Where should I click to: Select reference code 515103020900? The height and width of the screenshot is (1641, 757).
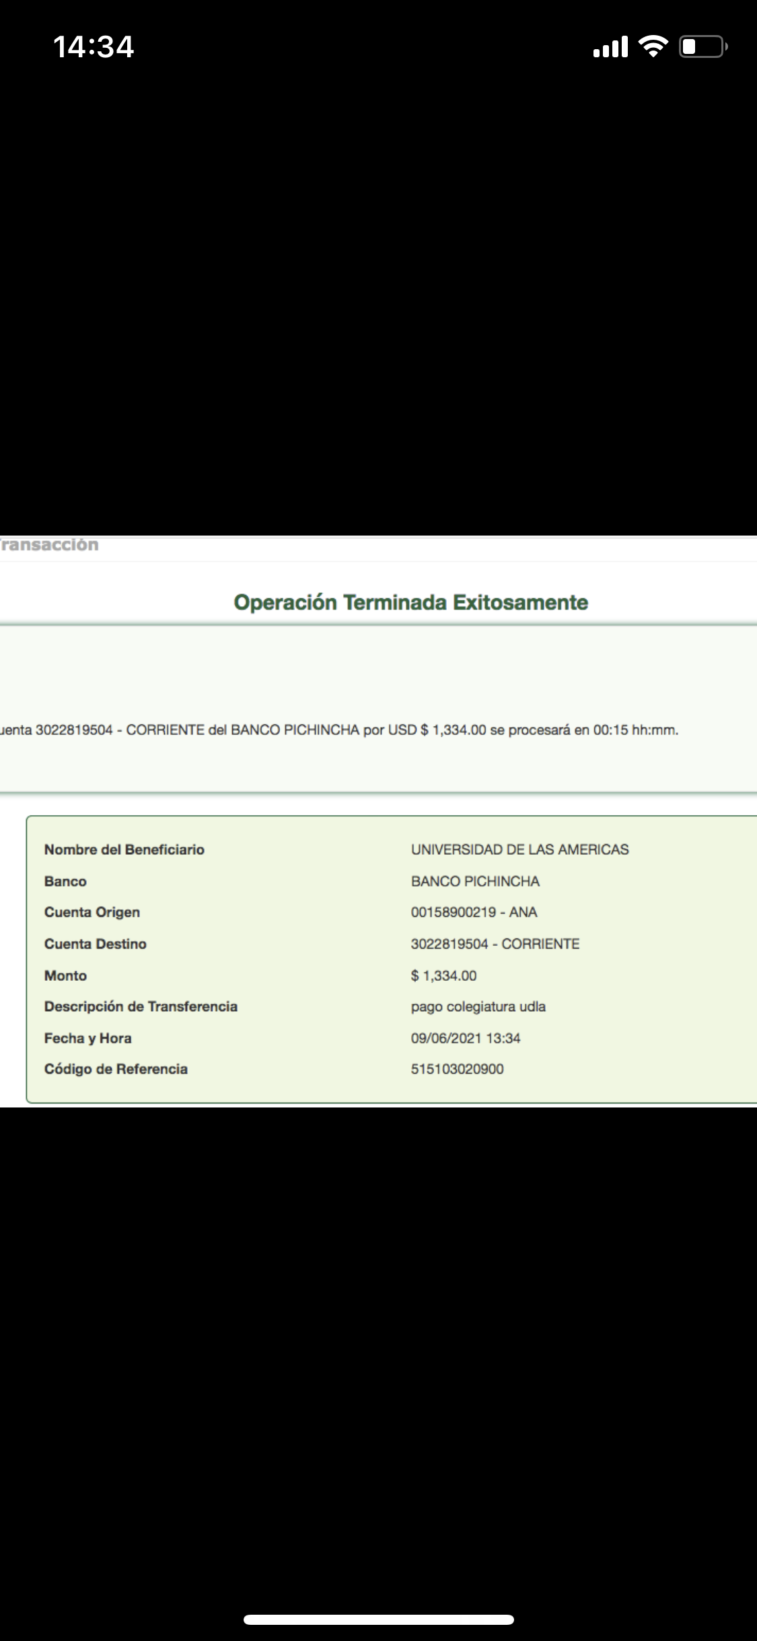457,1069
